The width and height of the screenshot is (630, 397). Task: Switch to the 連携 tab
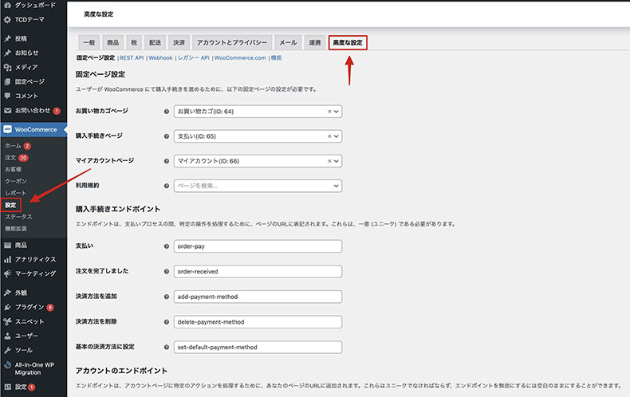(x=314, y=42)
